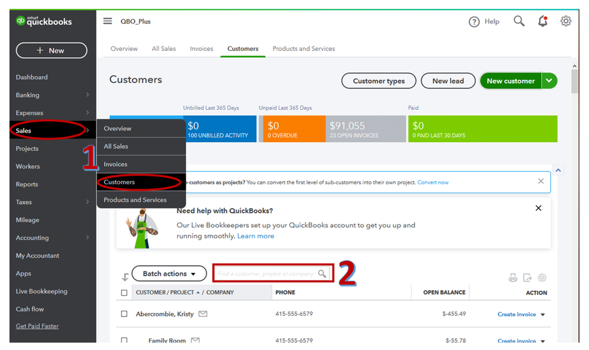
Task: Expand the Accounting sidebar submenu
Action: point(87,237)
